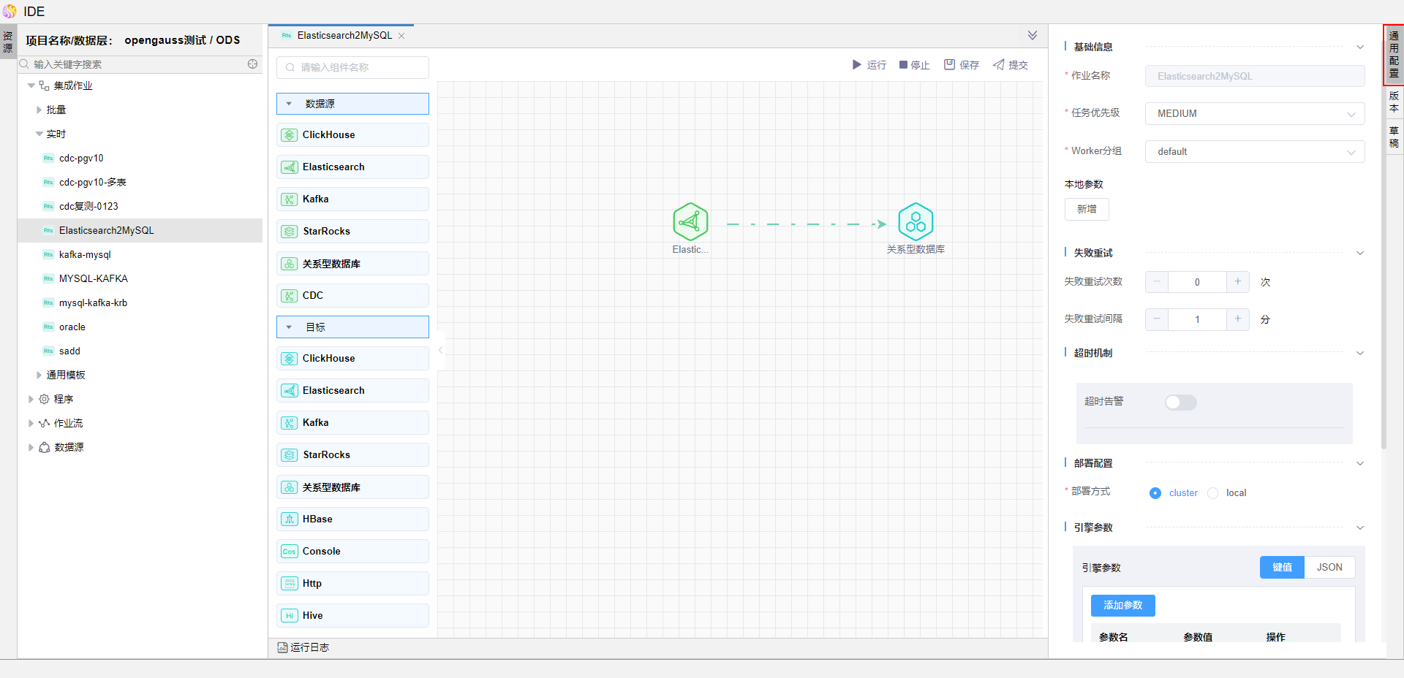The height and width of the screenshot is (678, 1404).
Task: Select the cluster deployment radio button
Action: (1155, 493)
